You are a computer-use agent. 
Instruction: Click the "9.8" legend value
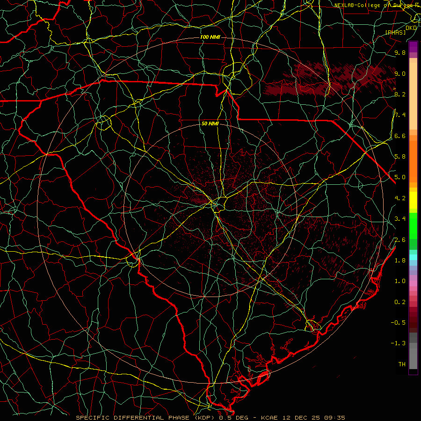click(x=400, y=53)
